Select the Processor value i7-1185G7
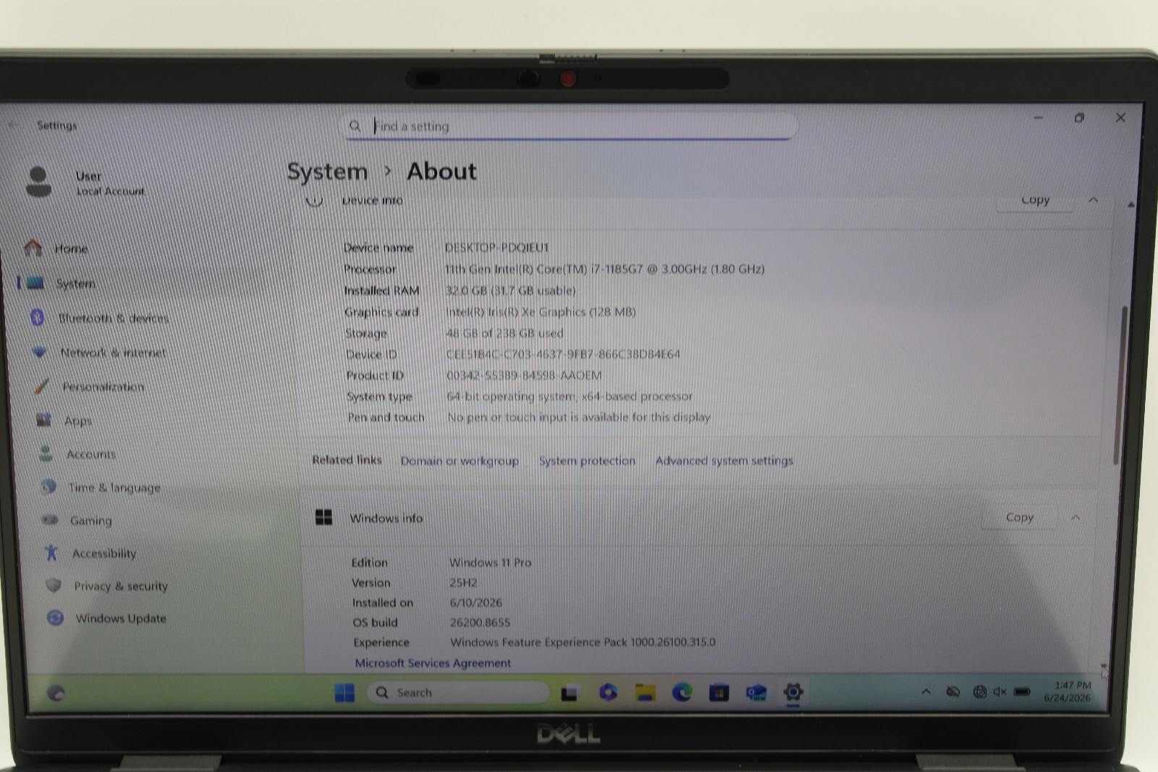Screen dimensions: 1158x772 604,269
